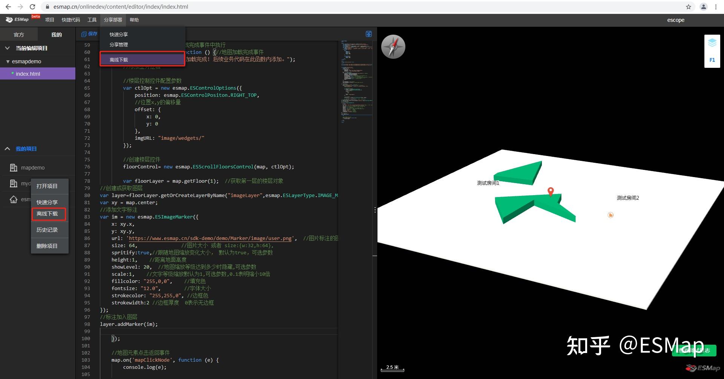Screen dimensions: 724x379
Task: Open the layers icon above F1
Action: click(712, 43)
